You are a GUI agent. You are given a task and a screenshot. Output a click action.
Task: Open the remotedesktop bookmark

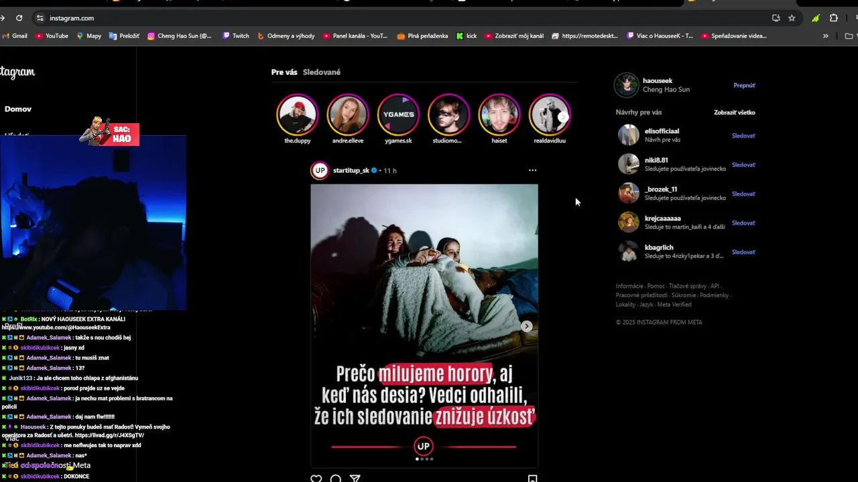[585, 36]
